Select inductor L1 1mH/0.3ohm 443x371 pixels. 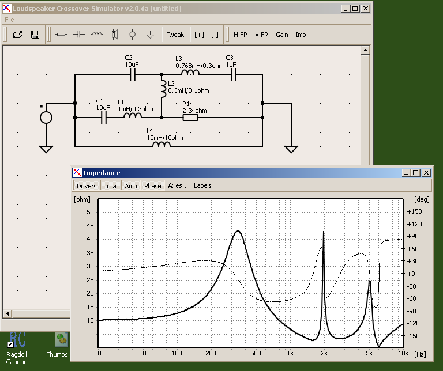(133, 116)
